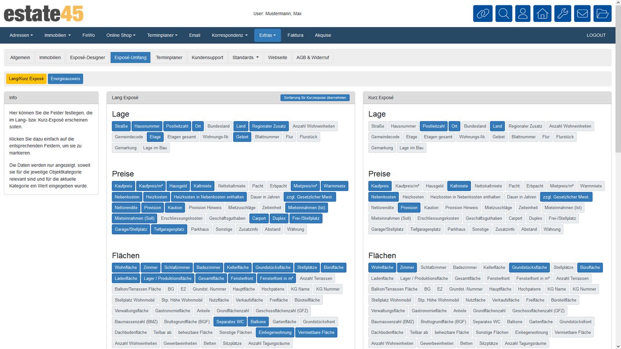
Task: Toggle Schlafzimmer in Lang Exposé Flächen
Action: [177, 267]
